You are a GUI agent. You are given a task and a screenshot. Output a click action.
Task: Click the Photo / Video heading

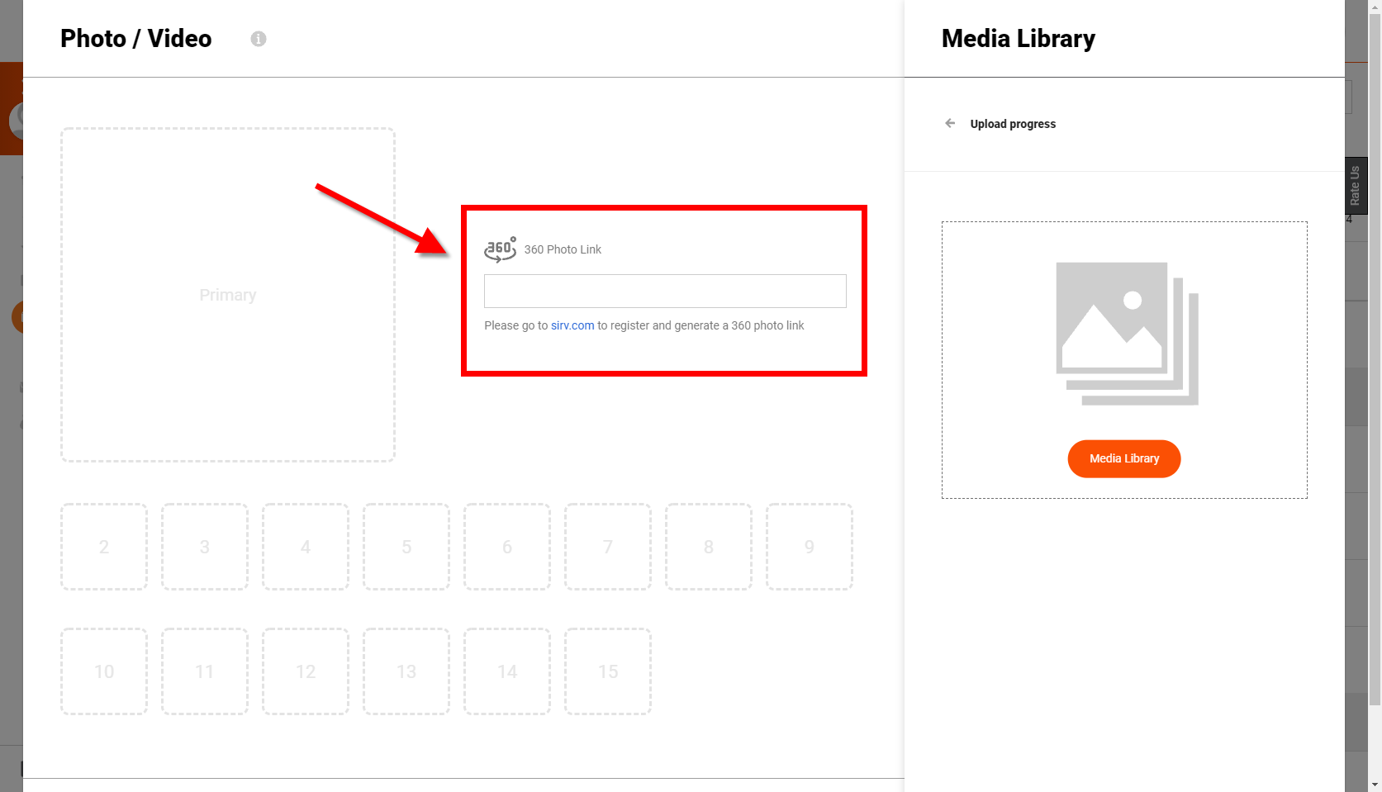[x=136, y=38]
